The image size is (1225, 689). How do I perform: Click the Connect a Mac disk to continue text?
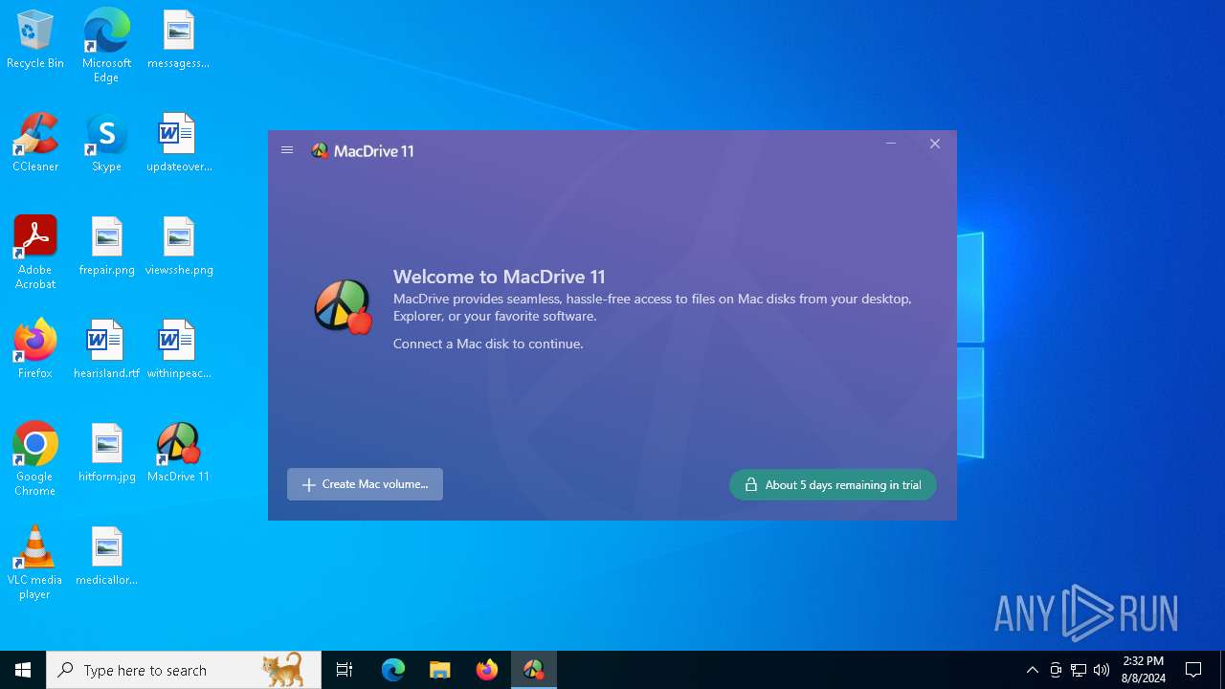(x=488, y=344)
